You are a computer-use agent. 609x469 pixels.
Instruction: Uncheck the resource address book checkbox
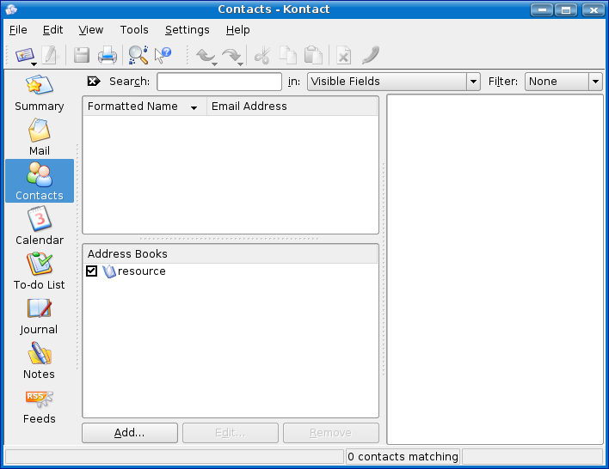click(x=92, y=271)
